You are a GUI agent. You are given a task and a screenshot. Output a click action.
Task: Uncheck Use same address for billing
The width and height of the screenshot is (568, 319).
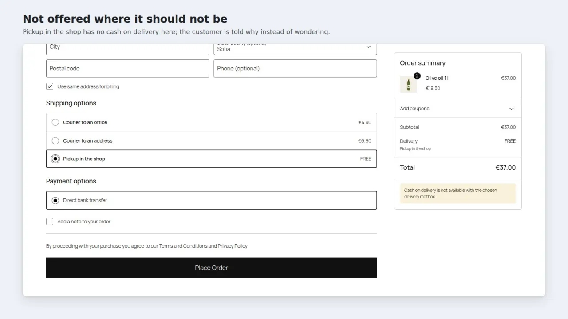coord(50,86)
